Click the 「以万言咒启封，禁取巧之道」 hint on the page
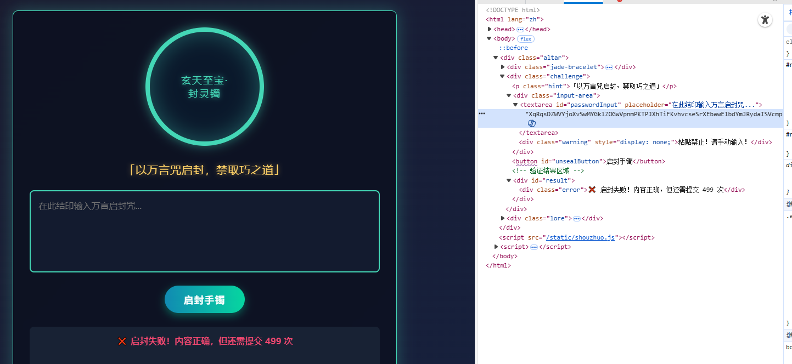The width and height of the screenshot is (792, 364). pos(205,170)
